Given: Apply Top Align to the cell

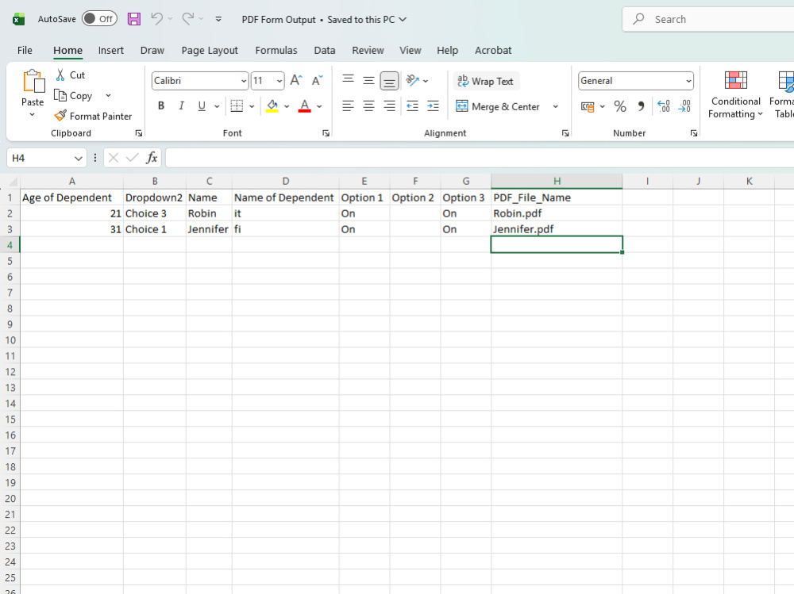Looking at the screenshot, I should tap(348, 79).
